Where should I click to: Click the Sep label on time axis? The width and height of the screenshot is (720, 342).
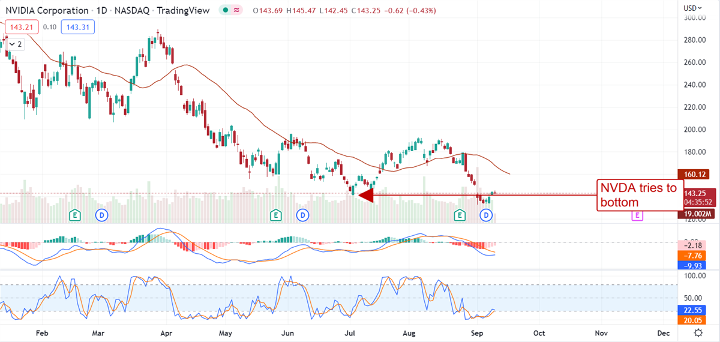pyautogui.click(x=478, y=332)
